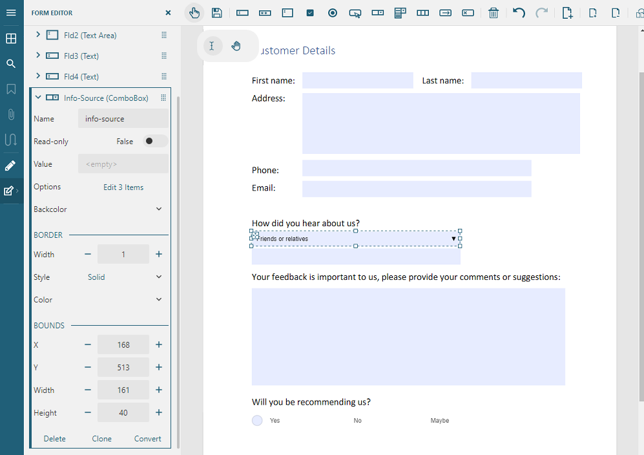Image resolution: width=644 pixels, height=455 pixels.
Task: Undo the last change
Action: (519, 13)
